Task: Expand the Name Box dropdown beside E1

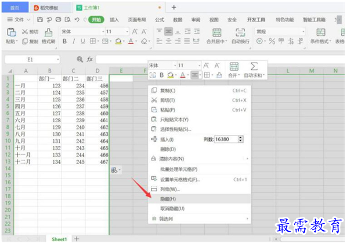Action: pyautogui.click(x=58, y=60)
